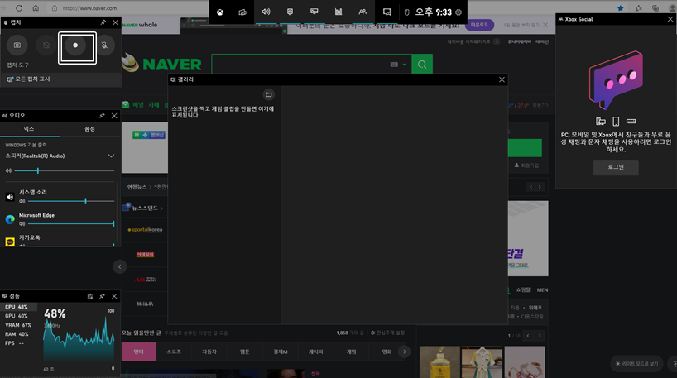This screenshot has height=378, width=677.
Task: Adjust the Microsoft Edge volume slider
Action: (71, 224)
